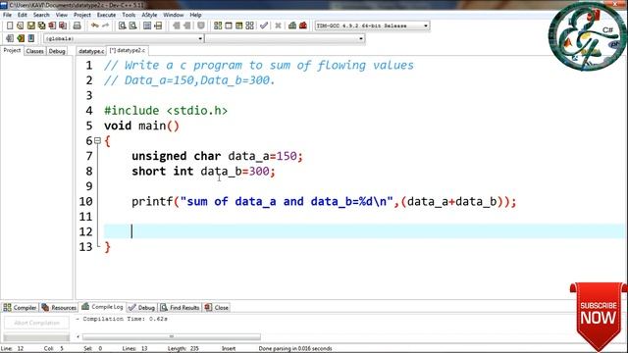Click line 7 'unsigned char data_a=150;'
Image resolution: width=628 pixels, height=353 pixels.
218,156
